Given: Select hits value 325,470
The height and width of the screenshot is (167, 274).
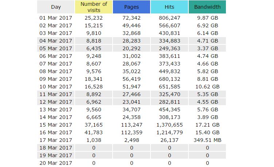Looking at the screenshot, I should [169, 94].
